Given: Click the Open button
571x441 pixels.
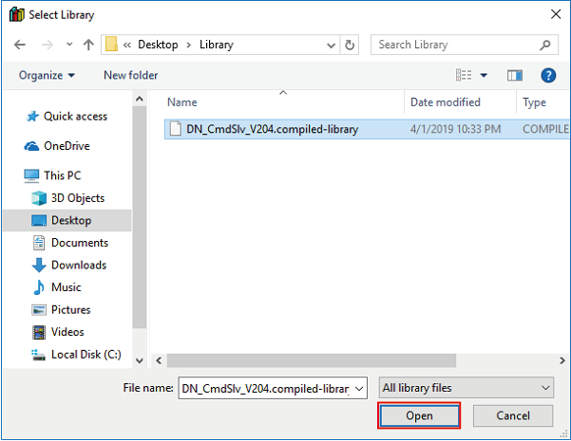Looking at the screenshot, I should pyautogui.click(x=419, y=415).
